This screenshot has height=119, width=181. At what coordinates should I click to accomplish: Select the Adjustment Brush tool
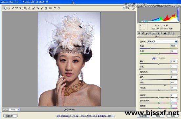point(42,8)
